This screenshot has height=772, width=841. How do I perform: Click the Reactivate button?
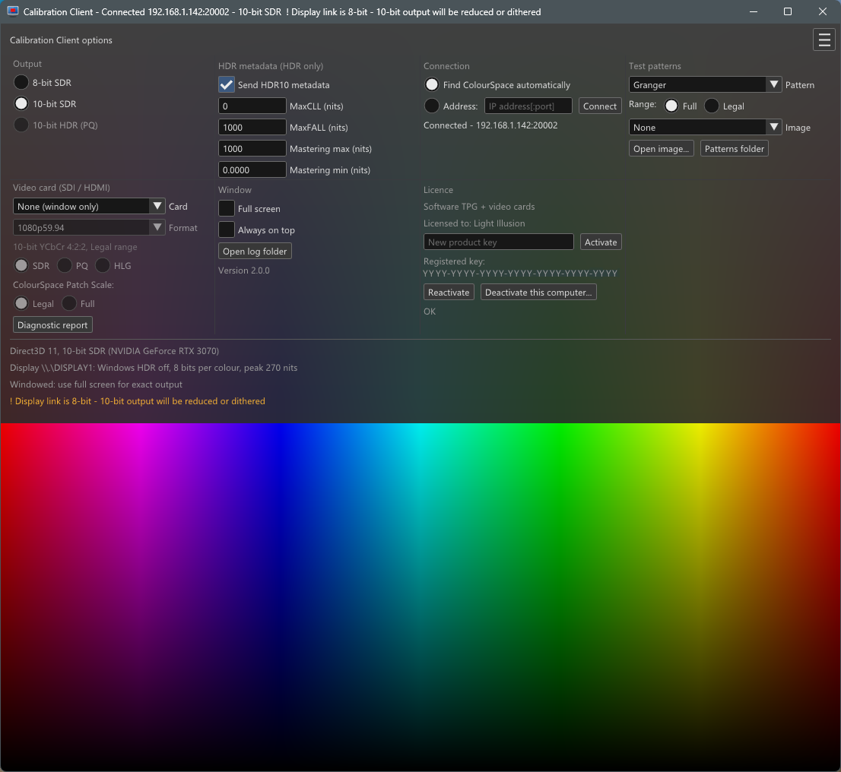tap(449, 293)
